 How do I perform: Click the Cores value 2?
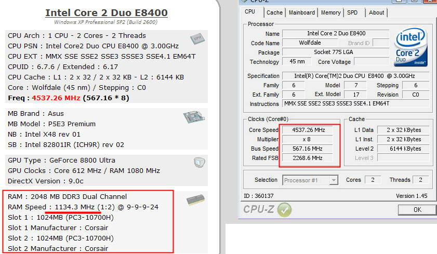coord(373,180)
